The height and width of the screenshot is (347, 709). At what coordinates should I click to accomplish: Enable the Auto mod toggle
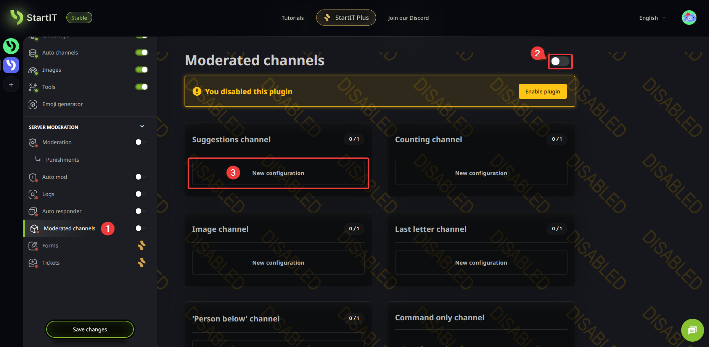(141, 177)
